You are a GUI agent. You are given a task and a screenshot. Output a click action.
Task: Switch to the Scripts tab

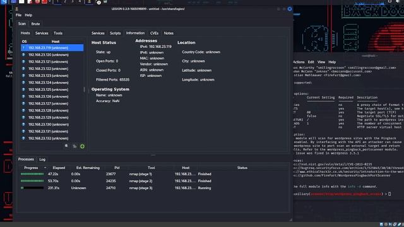click(x=115, y=33)
